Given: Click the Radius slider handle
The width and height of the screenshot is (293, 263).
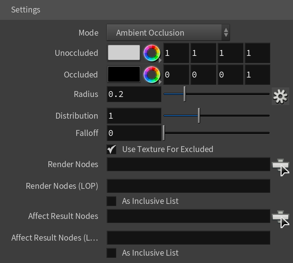Looking at the screenshot, I should coord(184,94).
